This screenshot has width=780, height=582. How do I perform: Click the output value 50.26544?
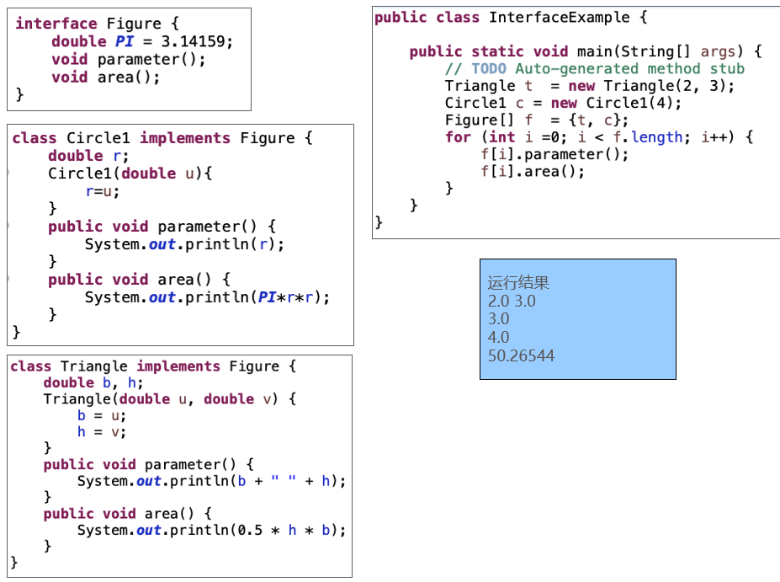pos(521,355)
